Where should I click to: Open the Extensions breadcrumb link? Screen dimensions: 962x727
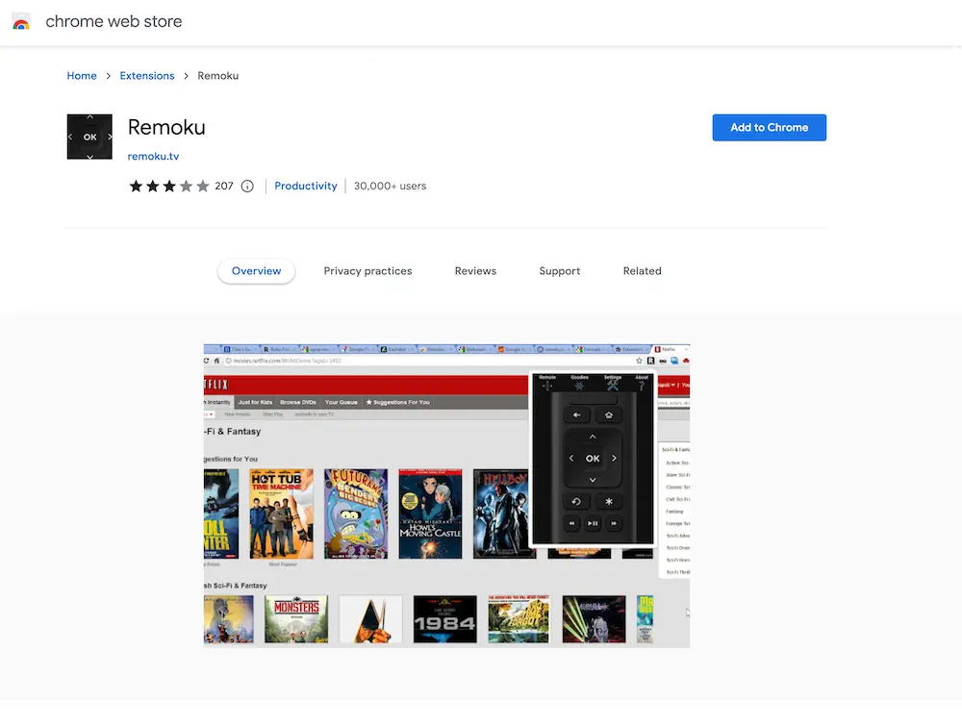(x=146, y=75)
